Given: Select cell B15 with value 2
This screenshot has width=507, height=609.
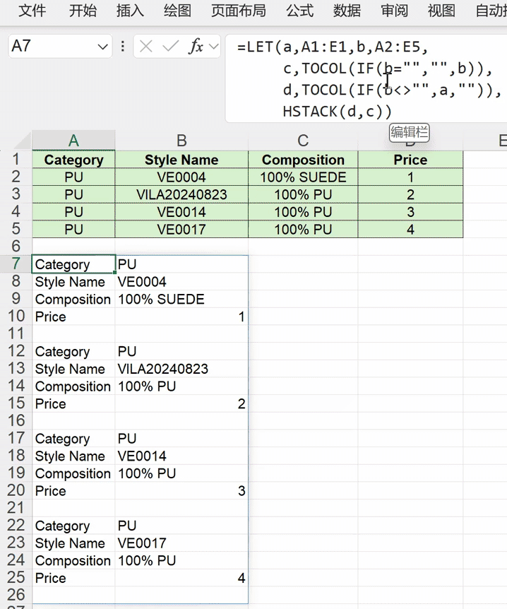Looking at the screenshot, I should (181, 403).
